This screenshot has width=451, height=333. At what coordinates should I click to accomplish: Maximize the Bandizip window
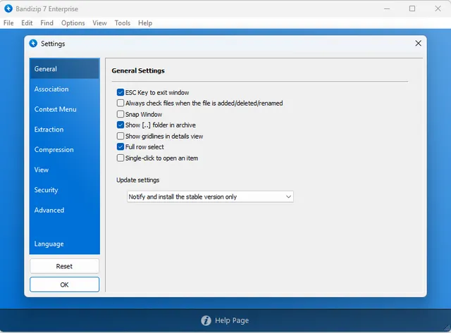point(412,8)
